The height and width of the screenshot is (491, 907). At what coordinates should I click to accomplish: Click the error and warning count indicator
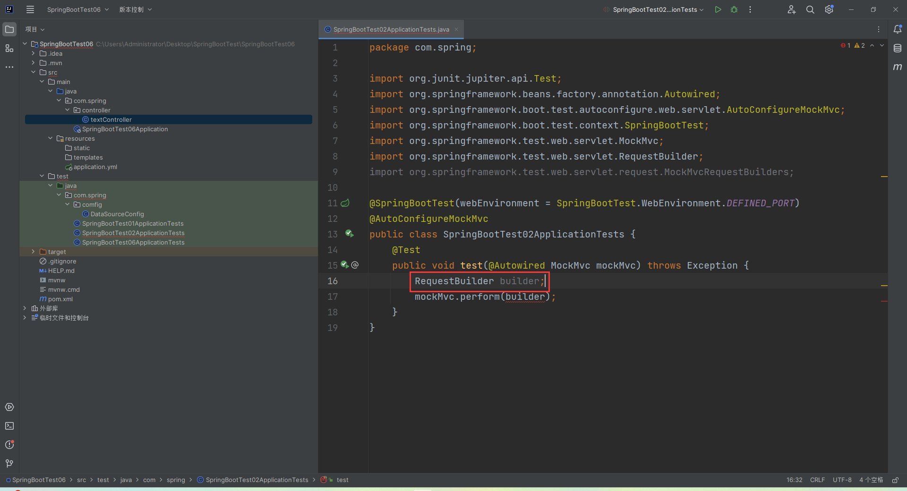click(853, 45)
